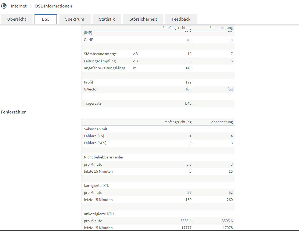The image size is (299, 231).
Task: Click Senderichtung header in Fehlerzähler table
Action: click(221, 122)
